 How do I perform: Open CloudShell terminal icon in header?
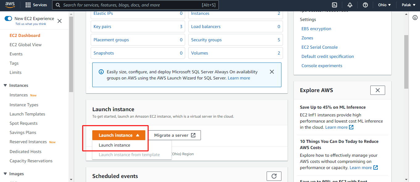pos(334,5)
